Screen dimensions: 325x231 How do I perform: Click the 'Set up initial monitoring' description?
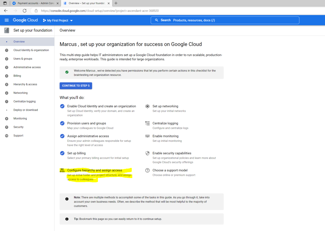tap(167, 141)
